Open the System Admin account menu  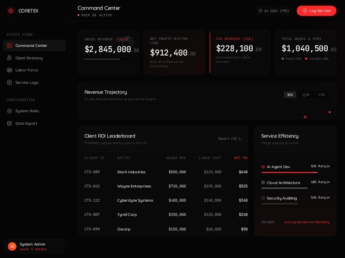[x=34, y=246]
